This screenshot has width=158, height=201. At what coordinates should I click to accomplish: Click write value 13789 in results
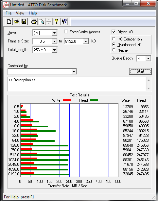click(128, 107)
